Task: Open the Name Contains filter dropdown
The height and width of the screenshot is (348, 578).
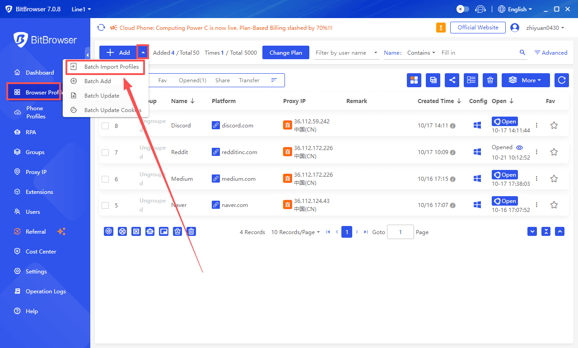Action: pos(420,52)
